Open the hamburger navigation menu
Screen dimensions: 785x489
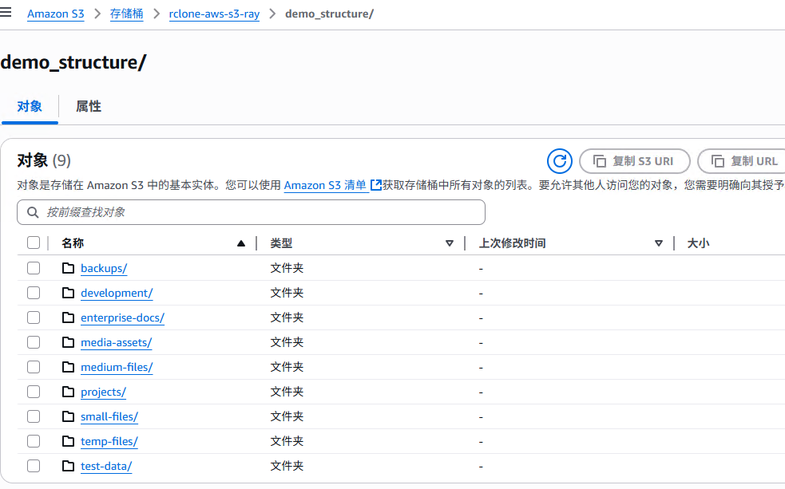pyautogui.click(x=6, y=13)
